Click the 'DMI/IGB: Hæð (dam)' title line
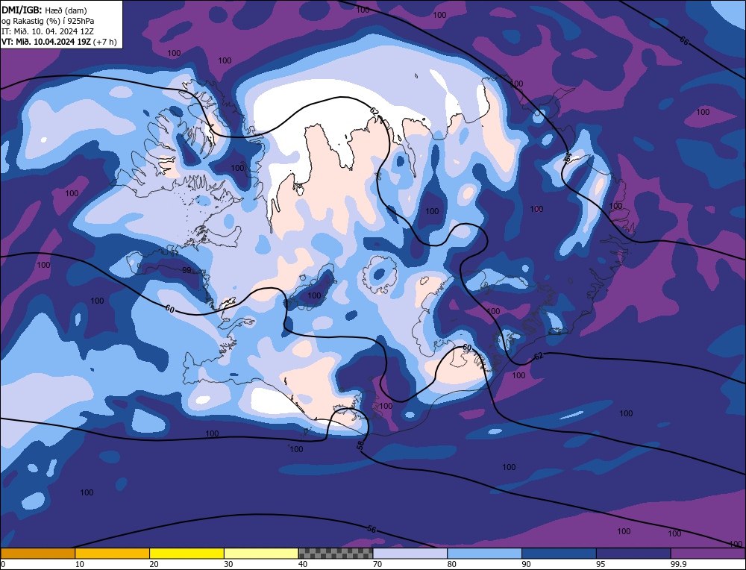 click(x=44, y=10)
